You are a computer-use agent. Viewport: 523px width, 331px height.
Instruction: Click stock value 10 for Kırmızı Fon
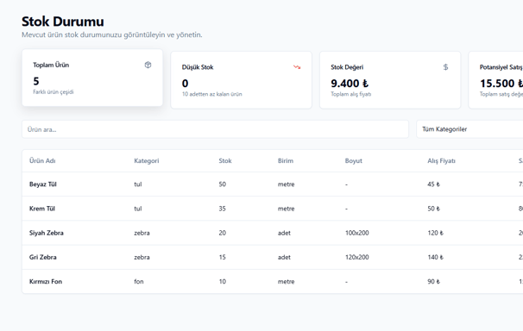222,281
